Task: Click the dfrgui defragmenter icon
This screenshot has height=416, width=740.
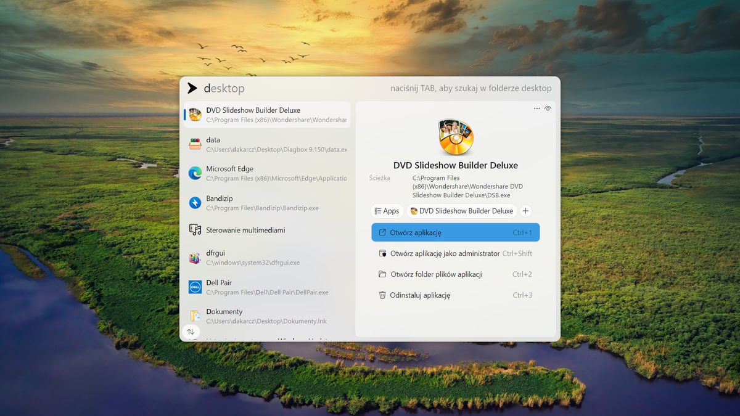Action: [195, 258]
